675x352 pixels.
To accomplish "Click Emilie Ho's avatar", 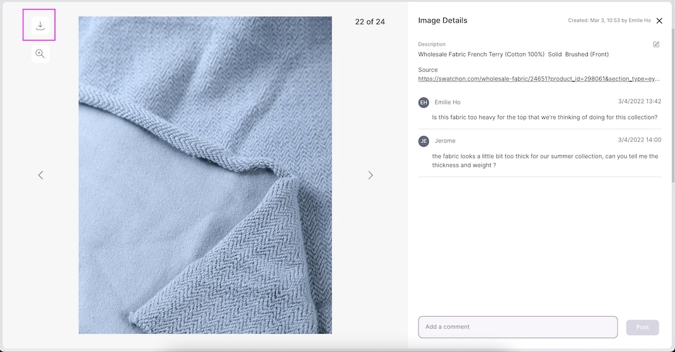I will point(424,103).
